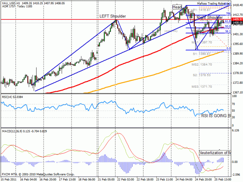
Task: Select the 'RSI IS GOING B' annotation
Action: [x=216, y=116]
